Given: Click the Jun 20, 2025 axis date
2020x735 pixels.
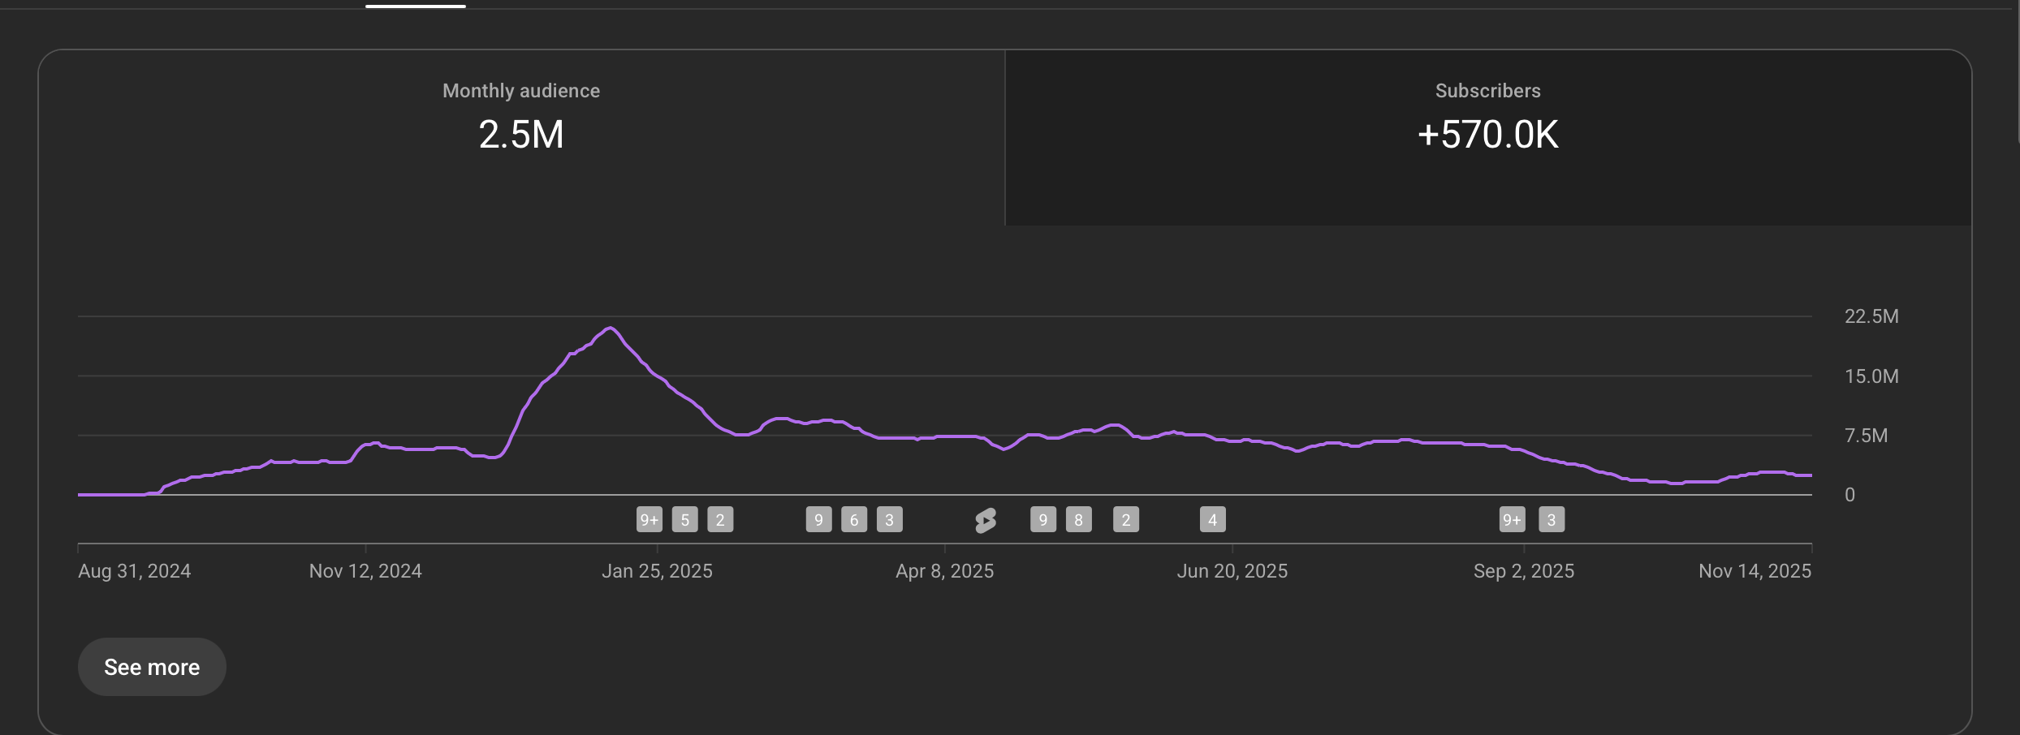Looking at the screenshot, I should [x=1232, y=571].
